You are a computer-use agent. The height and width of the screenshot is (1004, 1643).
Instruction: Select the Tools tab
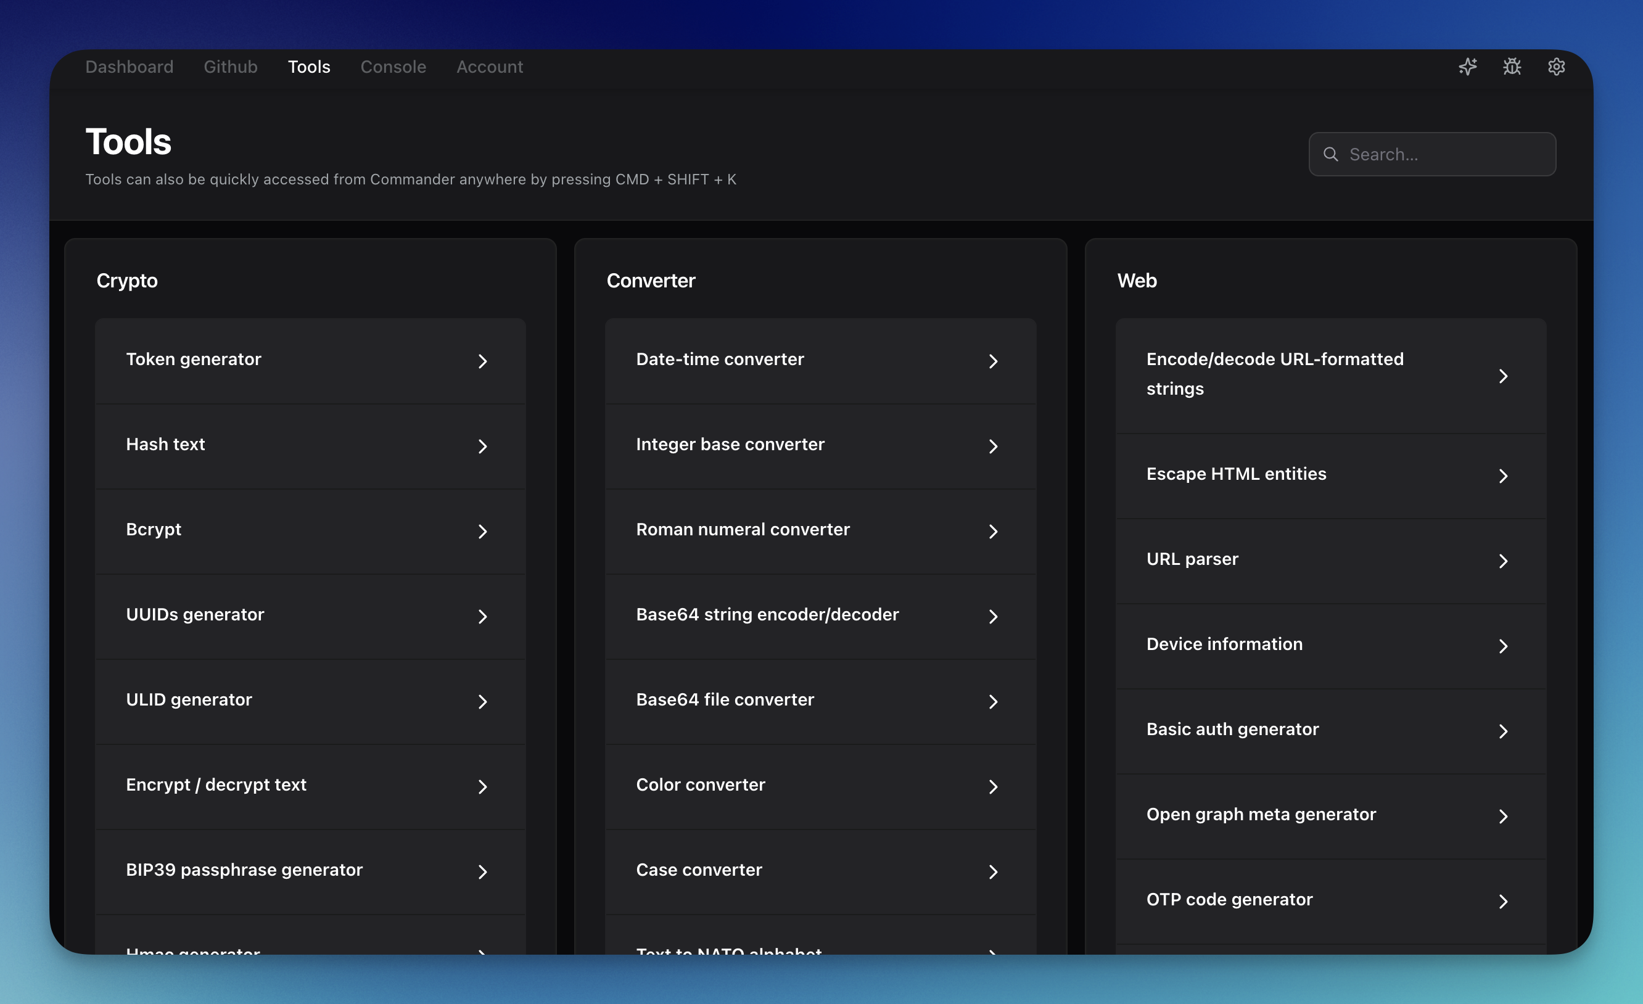coord(310,67)
